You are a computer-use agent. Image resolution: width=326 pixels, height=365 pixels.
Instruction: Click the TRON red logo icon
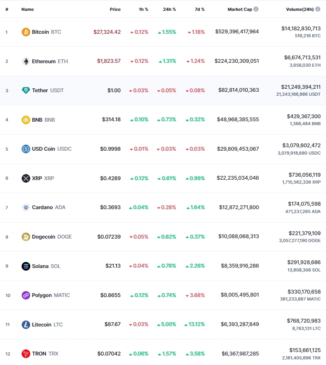point(26,354)
